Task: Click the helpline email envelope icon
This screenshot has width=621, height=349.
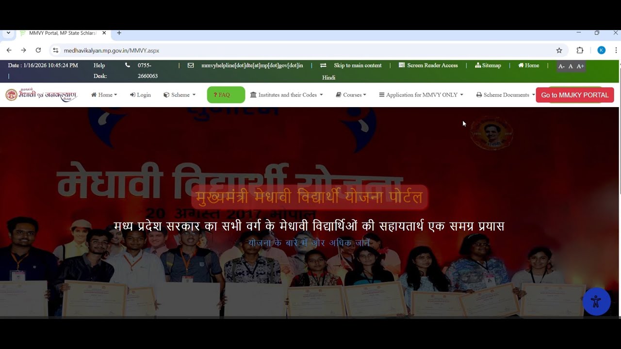Action: 191,65
